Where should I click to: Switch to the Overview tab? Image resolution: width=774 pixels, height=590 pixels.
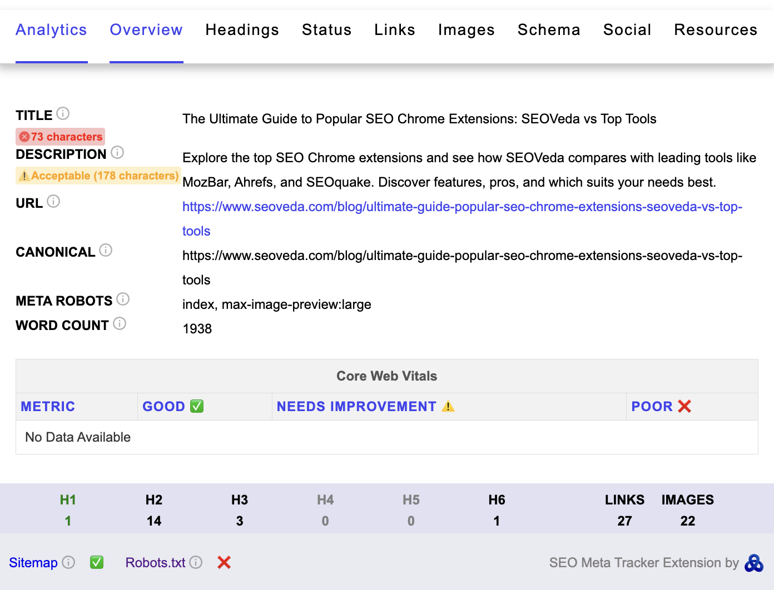(x=146, y=30)
